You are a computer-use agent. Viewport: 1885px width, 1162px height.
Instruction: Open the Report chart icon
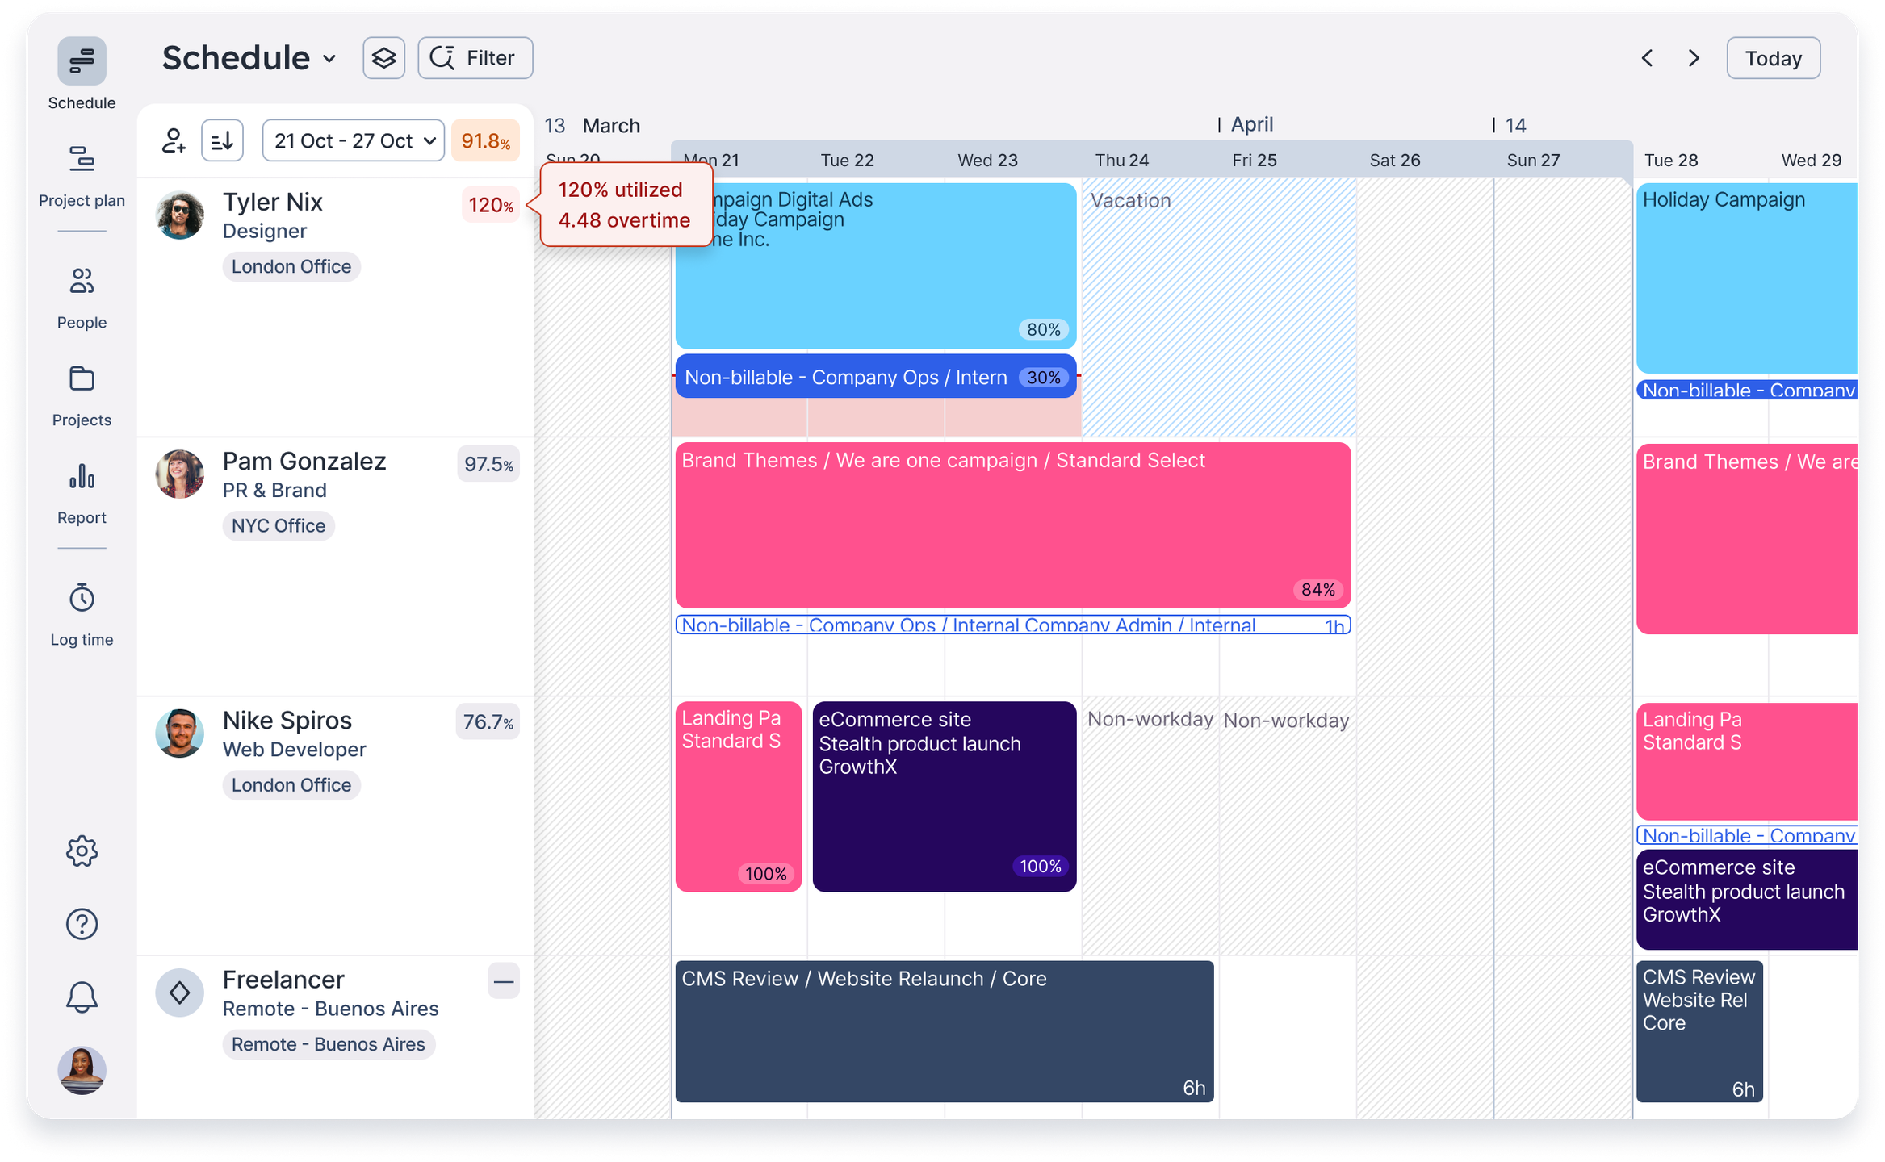pos(82,477)
